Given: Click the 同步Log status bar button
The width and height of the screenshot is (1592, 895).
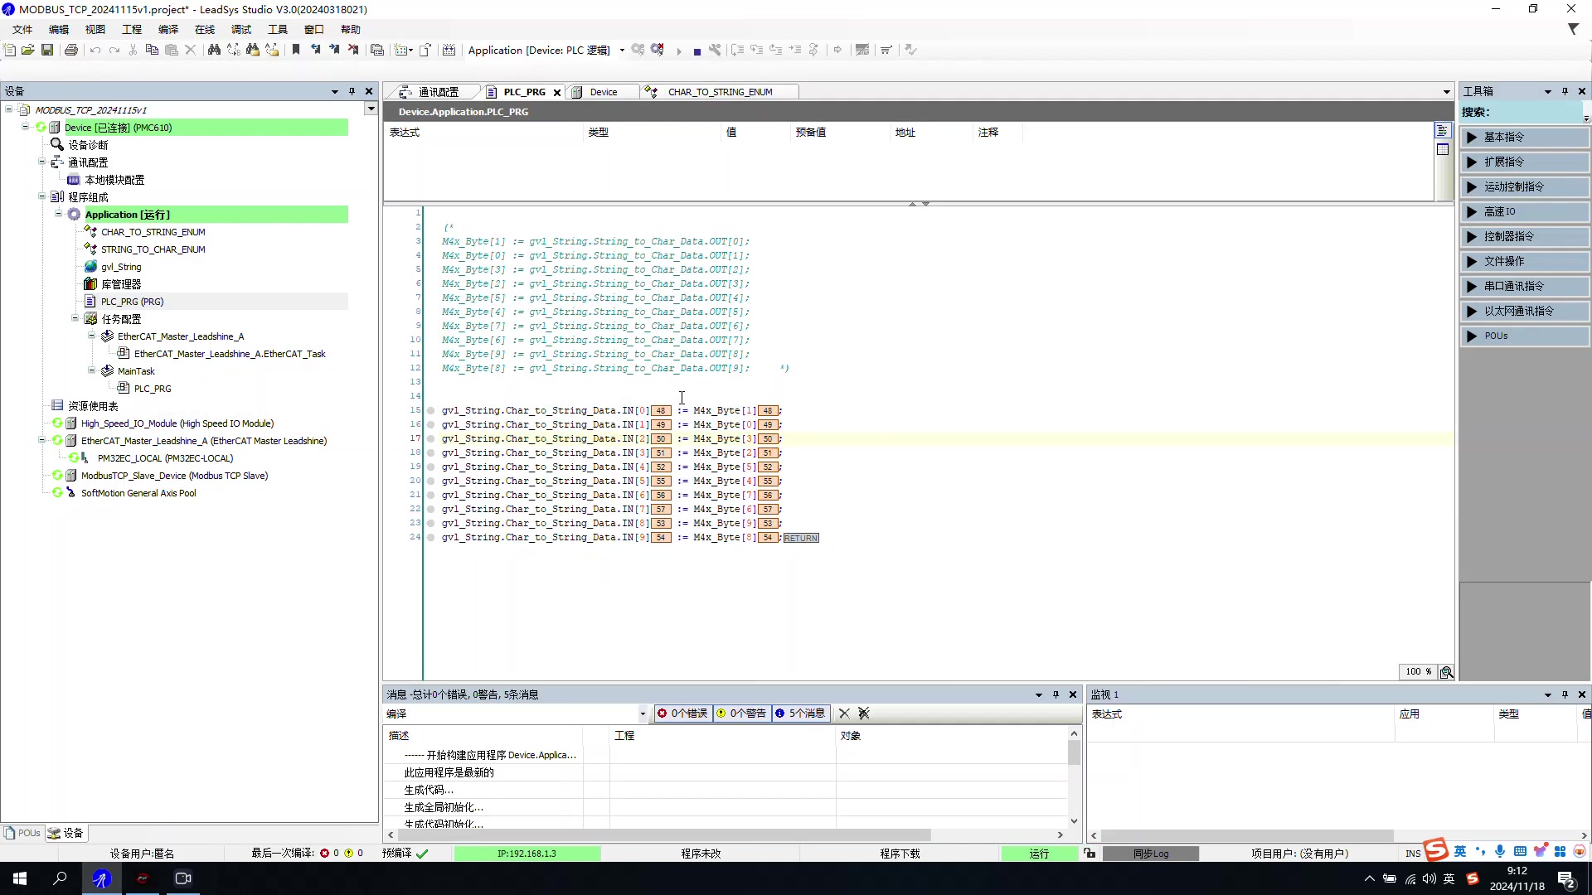Looking at the screenshot, I should pyautogui.click(x=1151, y=854).
